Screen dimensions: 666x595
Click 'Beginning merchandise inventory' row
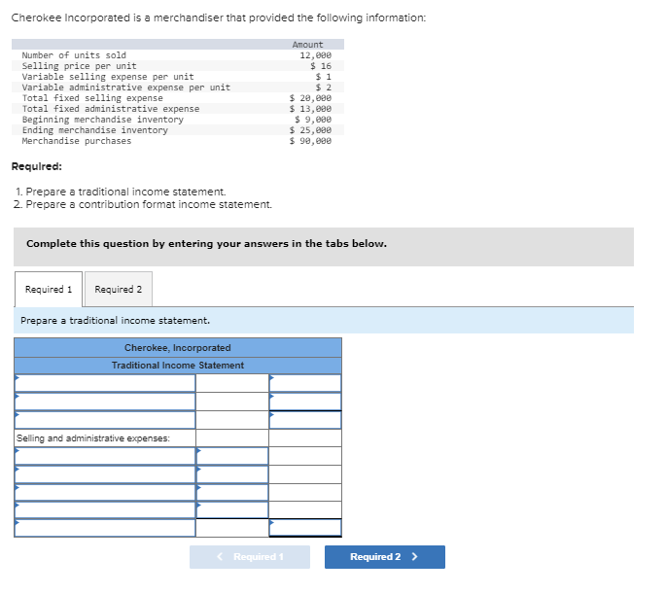tap(178, 120)
